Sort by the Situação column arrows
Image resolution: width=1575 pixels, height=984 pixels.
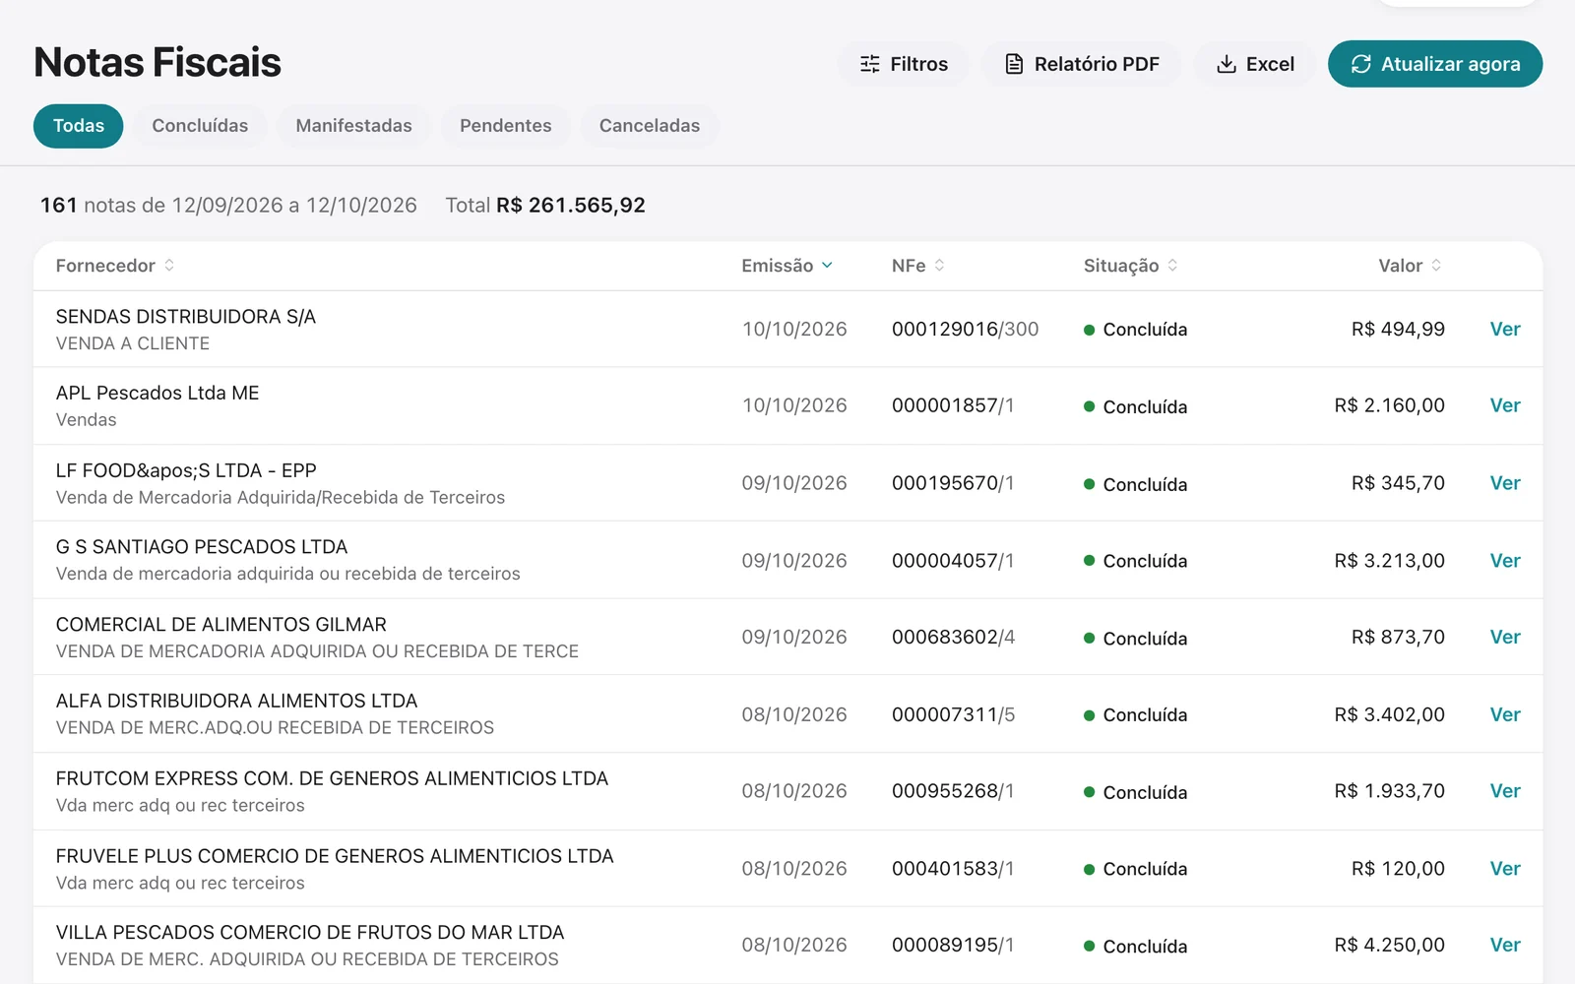[x=1172, y=266]
